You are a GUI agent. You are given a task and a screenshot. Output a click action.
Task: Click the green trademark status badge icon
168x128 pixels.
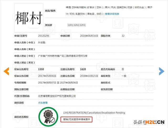[x=48, y=117]
